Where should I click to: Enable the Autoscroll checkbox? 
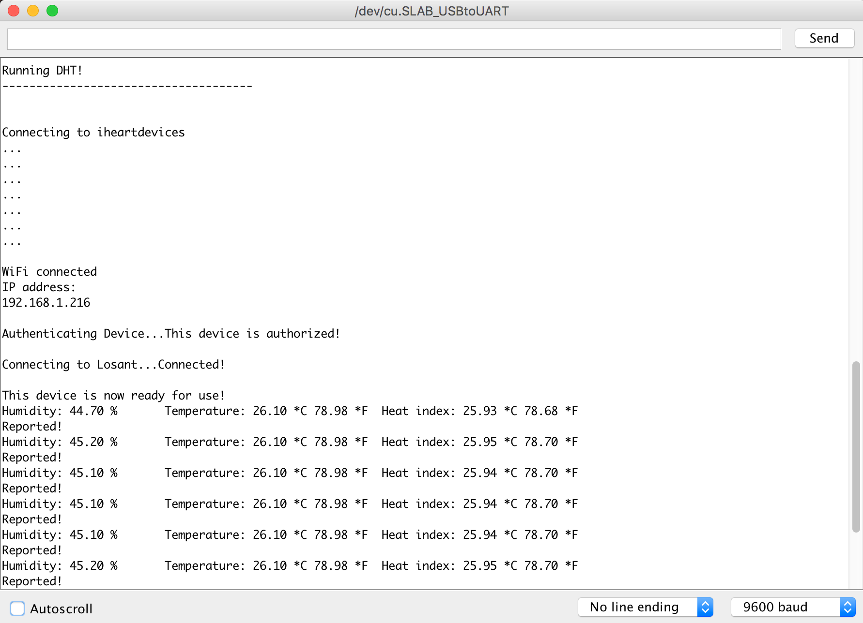(x=17, y=608)
